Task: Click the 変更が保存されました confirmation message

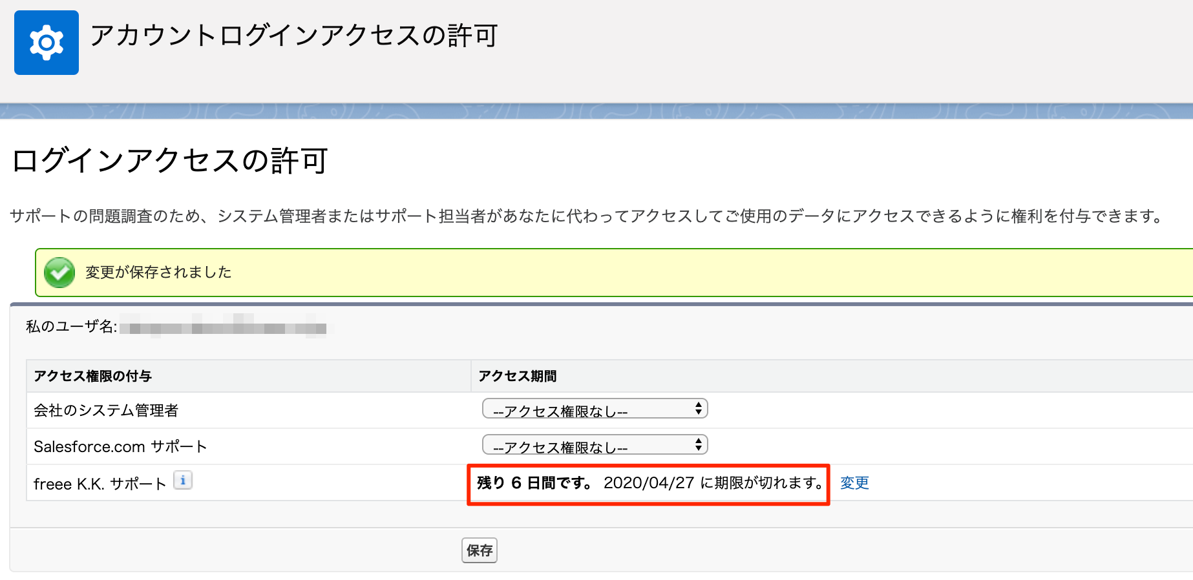Action: coord(158,272)
